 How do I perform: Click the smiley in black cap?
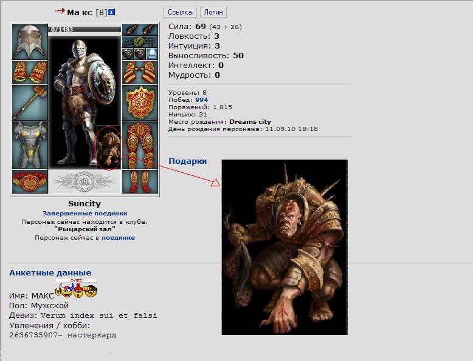tap(90, 291)
